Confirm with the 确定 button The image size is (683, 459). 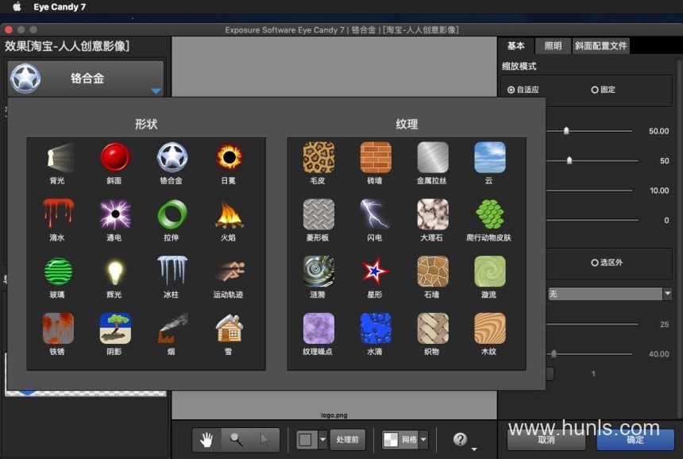point(635,440)
